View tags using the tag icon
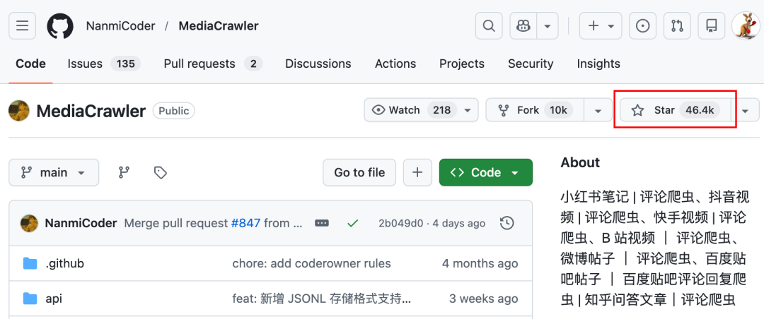This screenshot has height=319, width=764. 161,172
